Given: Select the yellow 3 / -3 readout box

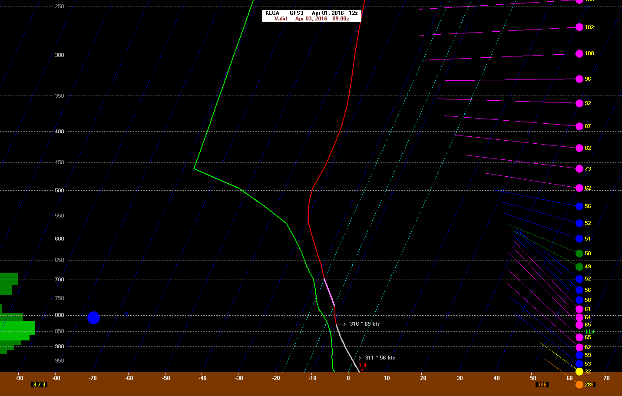Looking at the screenshot, I should pos(40,385).
